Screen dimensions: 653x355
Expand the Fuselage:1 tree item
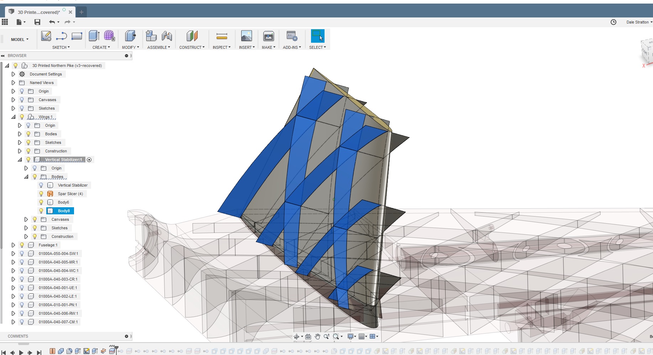point(13,245)
